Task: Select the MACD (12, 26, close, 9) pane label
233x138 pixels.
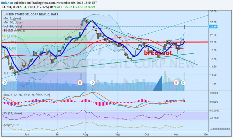Action: coord(26,95)
